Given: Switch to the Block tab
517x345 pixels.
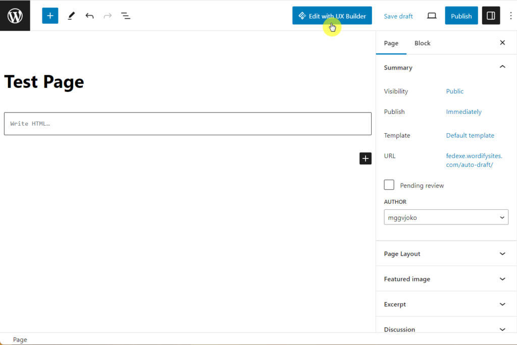Looking at the screenshot, I should [422, 43].
